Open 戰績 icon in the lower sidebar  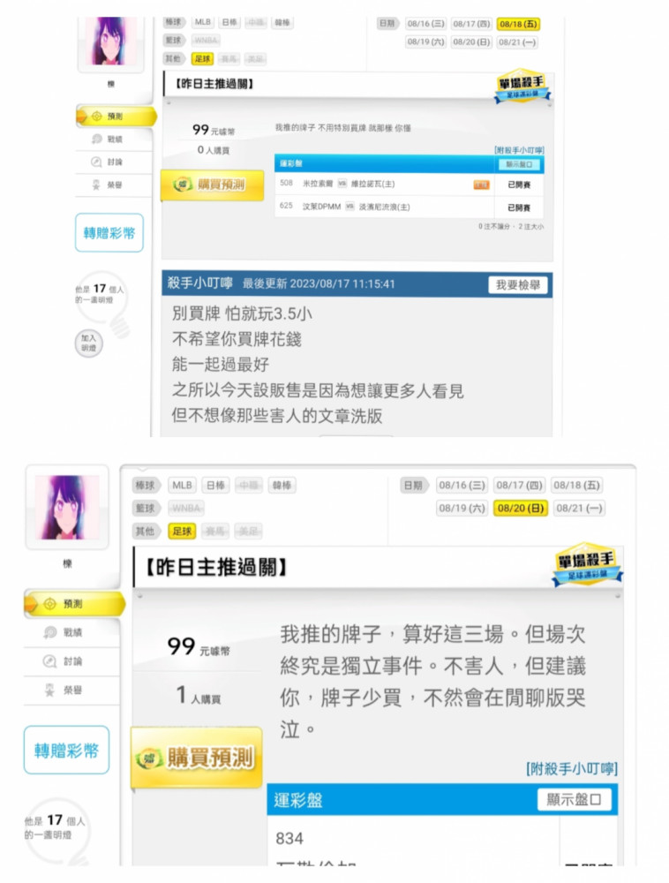coord(49,632)
